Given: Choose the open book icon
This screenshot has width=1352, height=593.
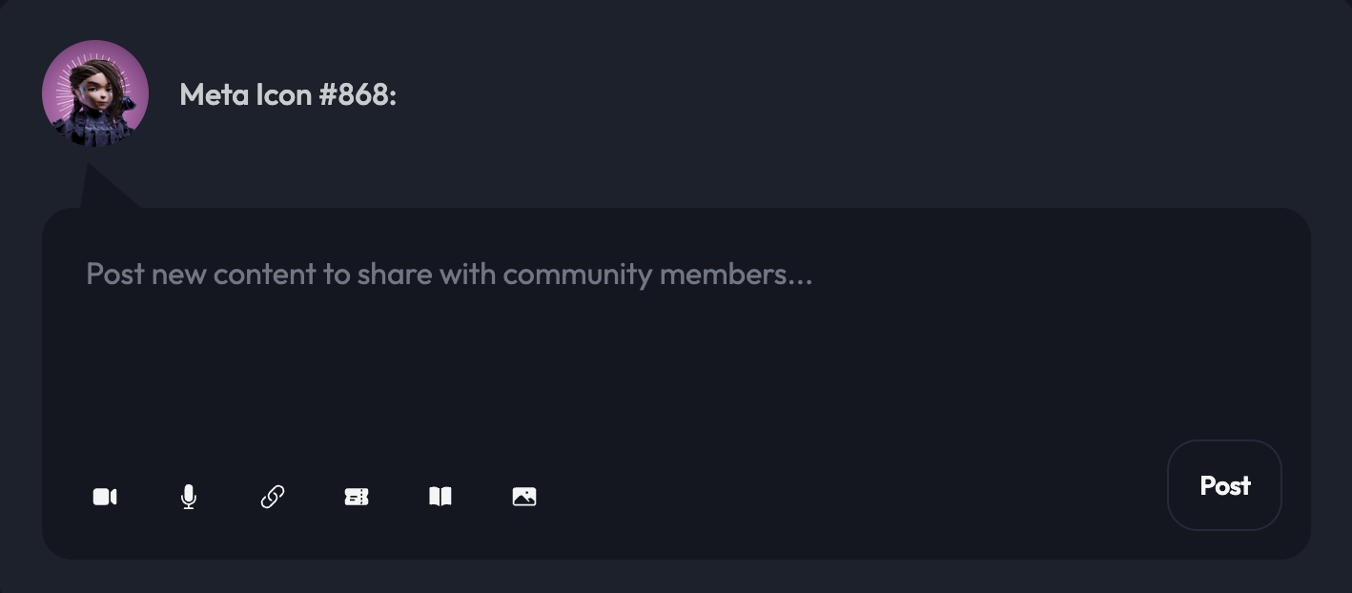Looking at the screenshot, I should point(440,497).
